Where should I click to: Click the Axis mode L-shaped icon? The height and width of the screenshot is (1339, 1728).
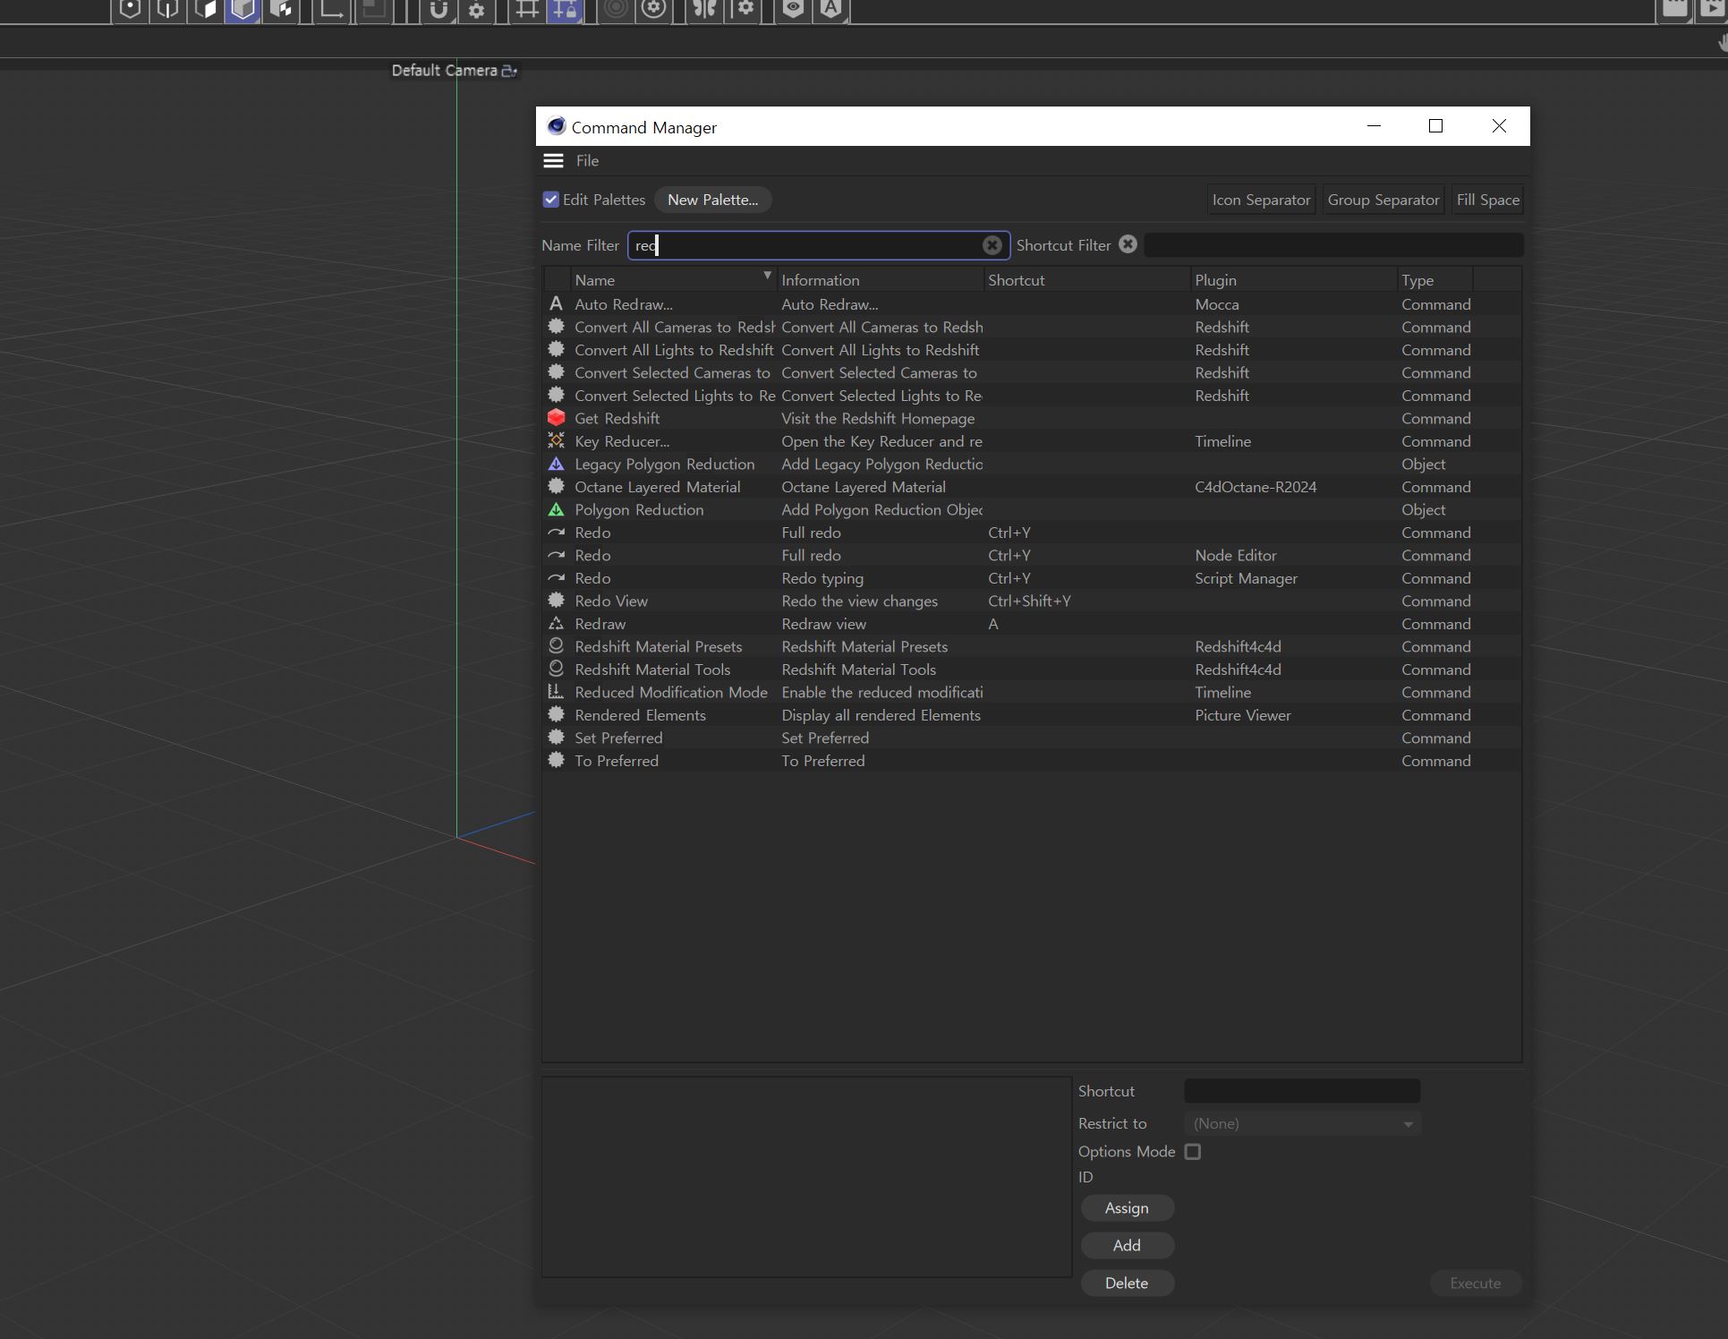[x=332, y=10]
